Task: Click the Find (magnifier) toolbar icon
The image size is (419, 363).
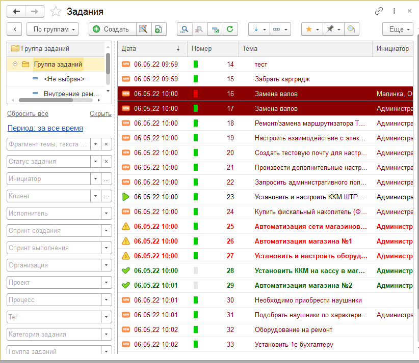Action: click(184, 29)
